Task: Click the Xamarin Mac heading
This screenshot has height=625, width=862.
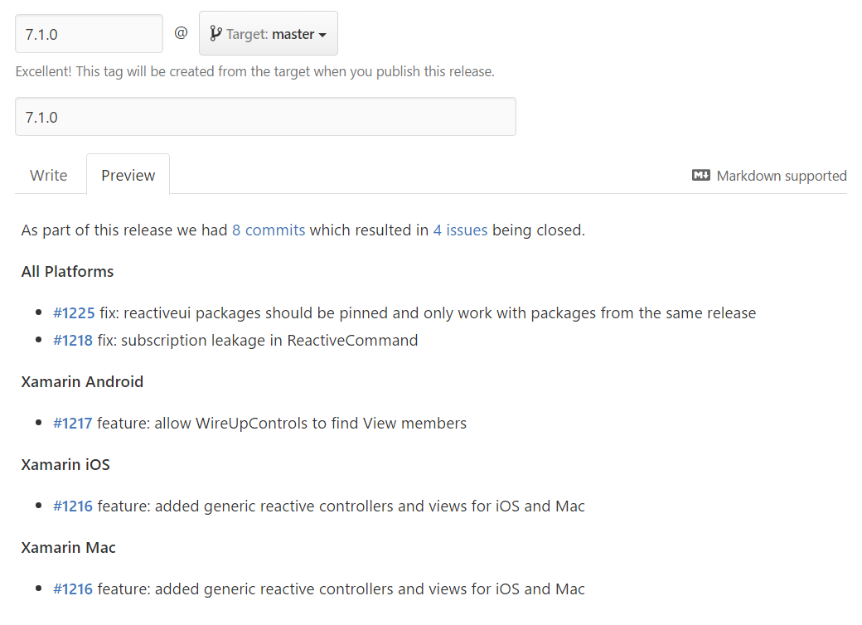Action: click(x=69, y=548)
